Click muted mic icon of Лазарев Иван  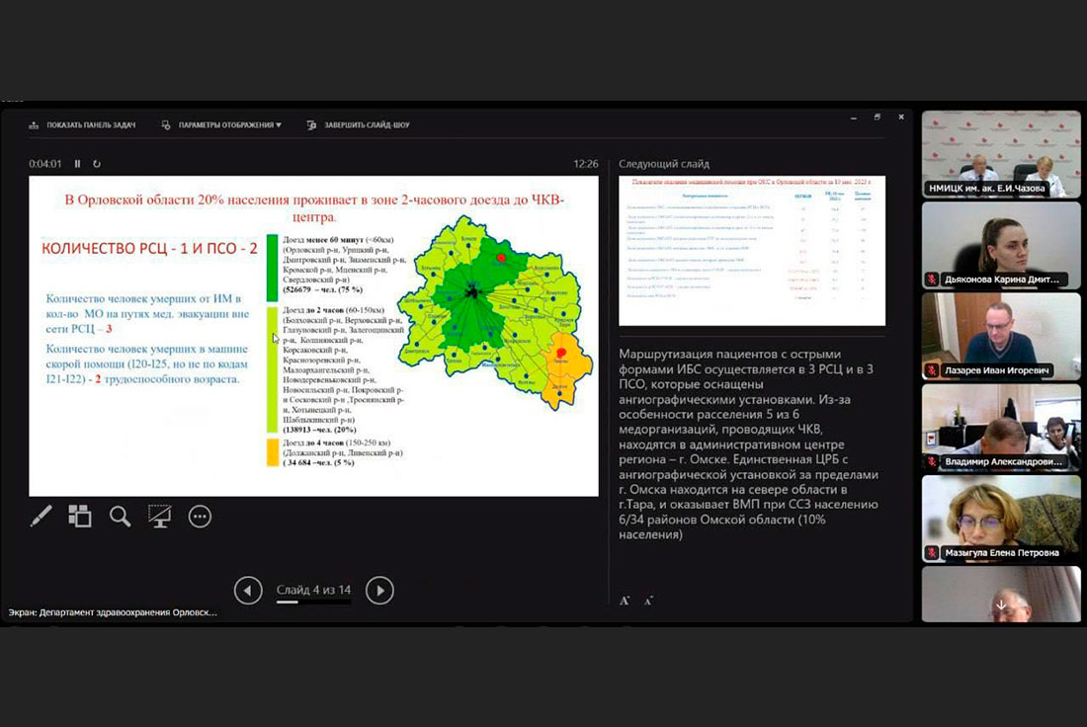point(932,370)
